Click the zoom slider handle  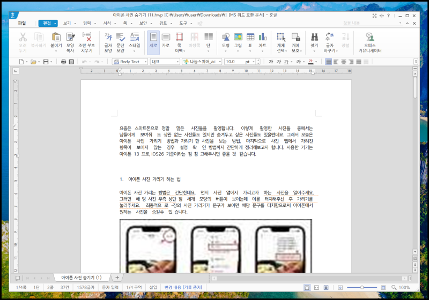click(x=361, y=288)
